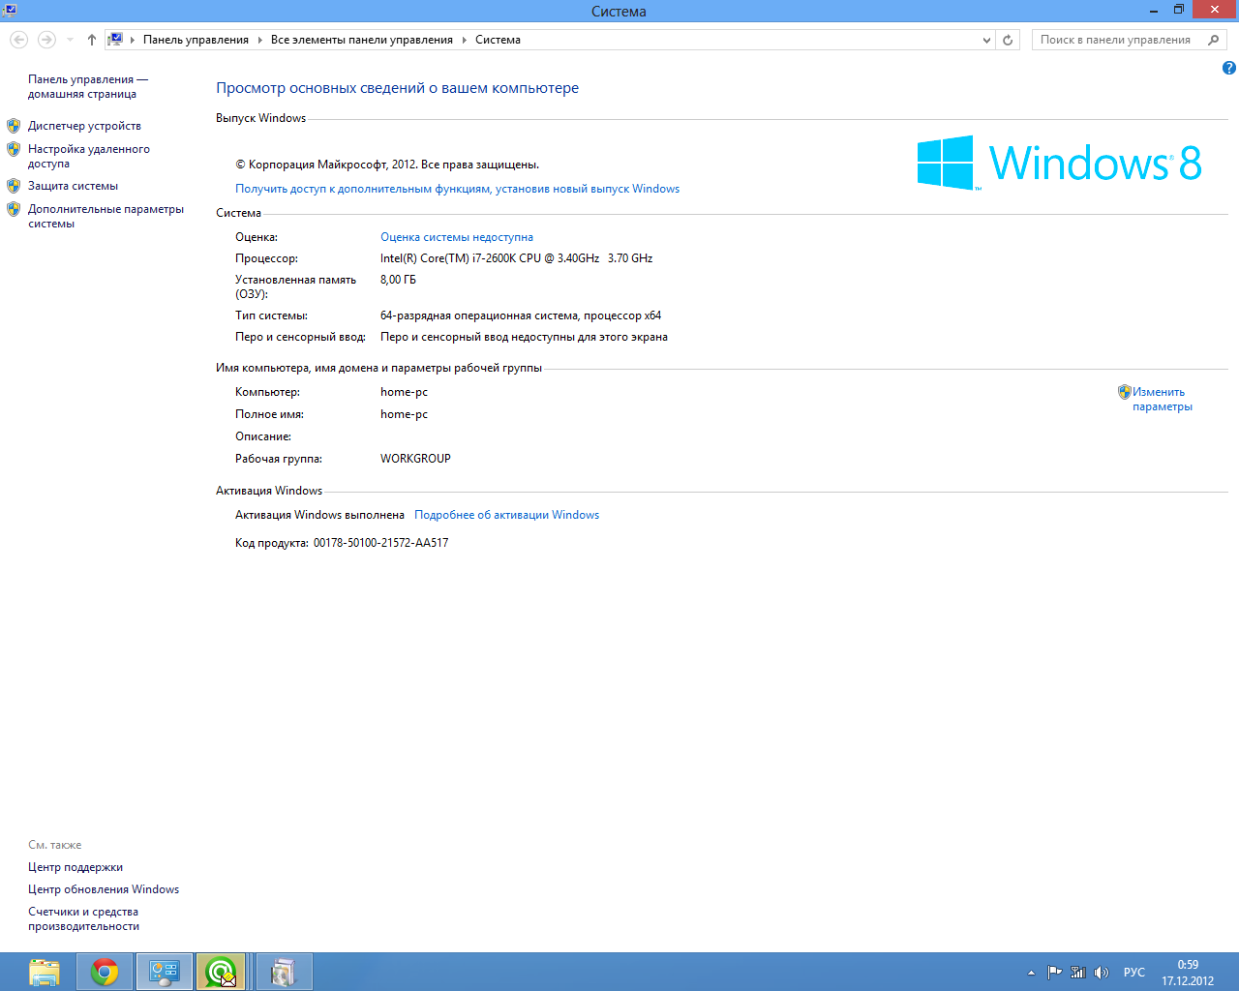Open 'Панель управления — домашняя страница'
The image size is (1239, 991).
point(87,86)
